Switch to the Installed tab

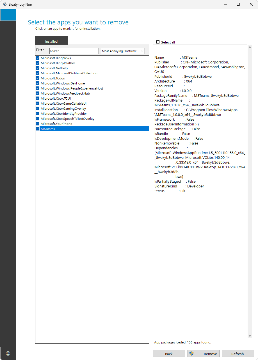tap(51, 40)
